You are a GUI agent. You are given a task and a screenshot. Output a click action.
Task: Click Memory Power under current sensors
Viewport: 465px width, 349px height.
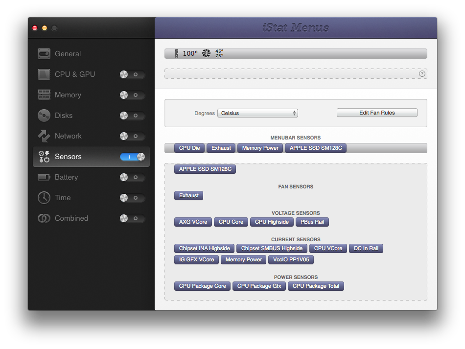243,259
